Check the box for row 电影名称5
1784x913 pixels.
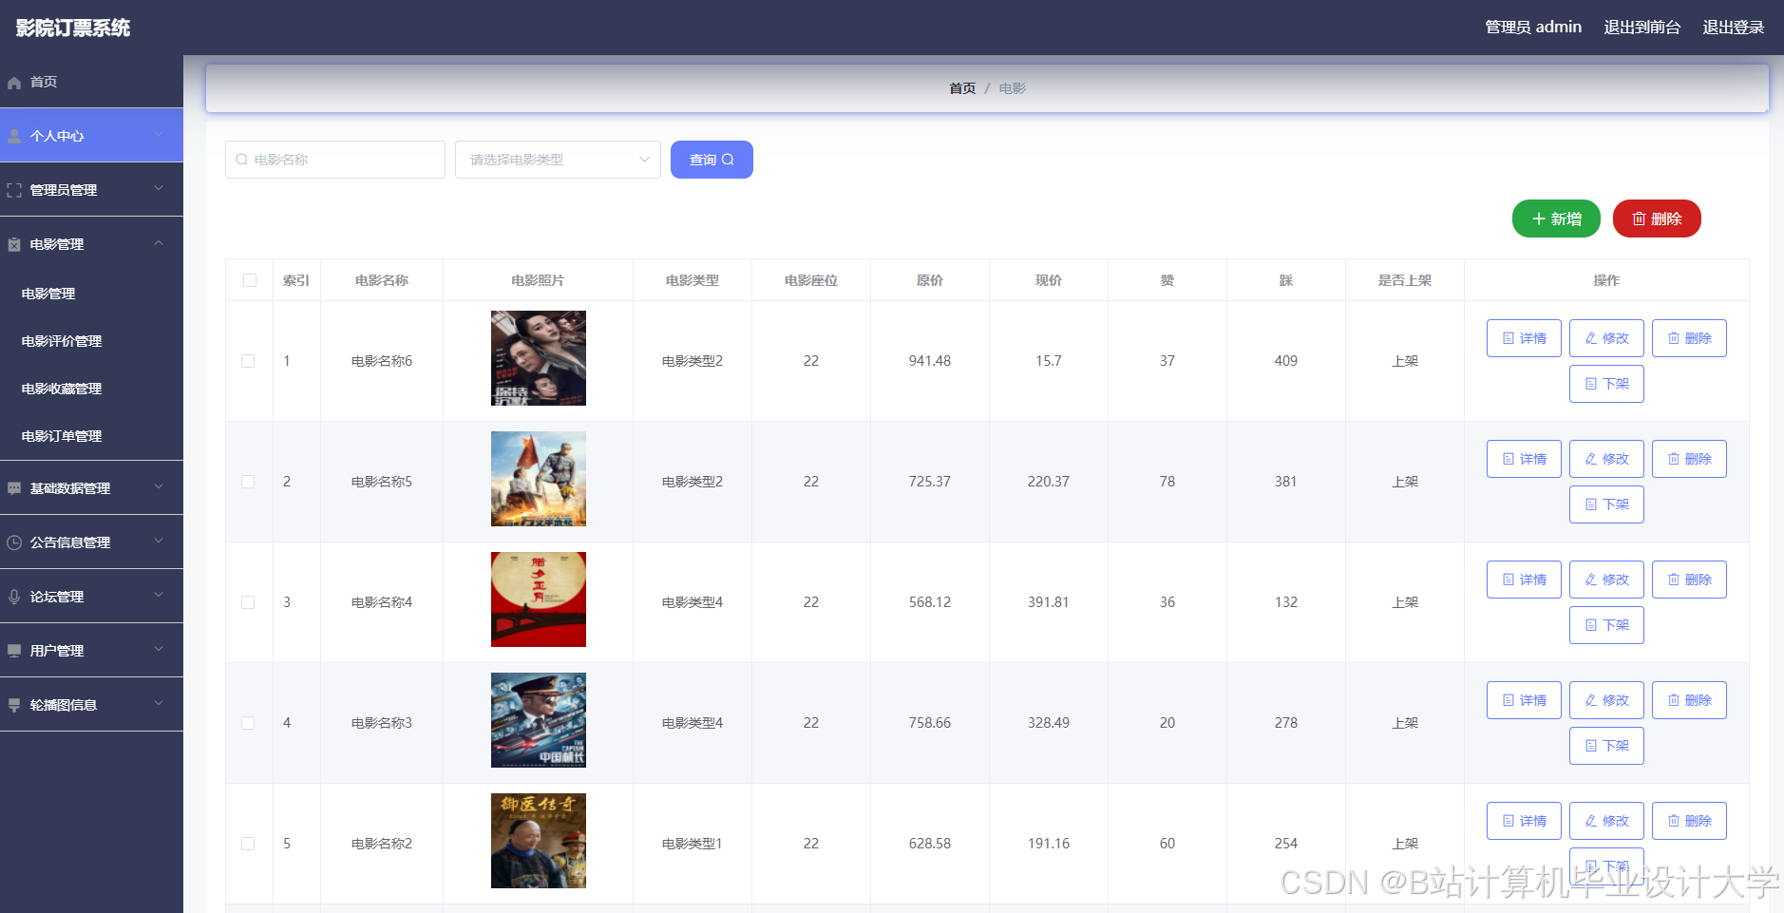click(x=248, y=482)
